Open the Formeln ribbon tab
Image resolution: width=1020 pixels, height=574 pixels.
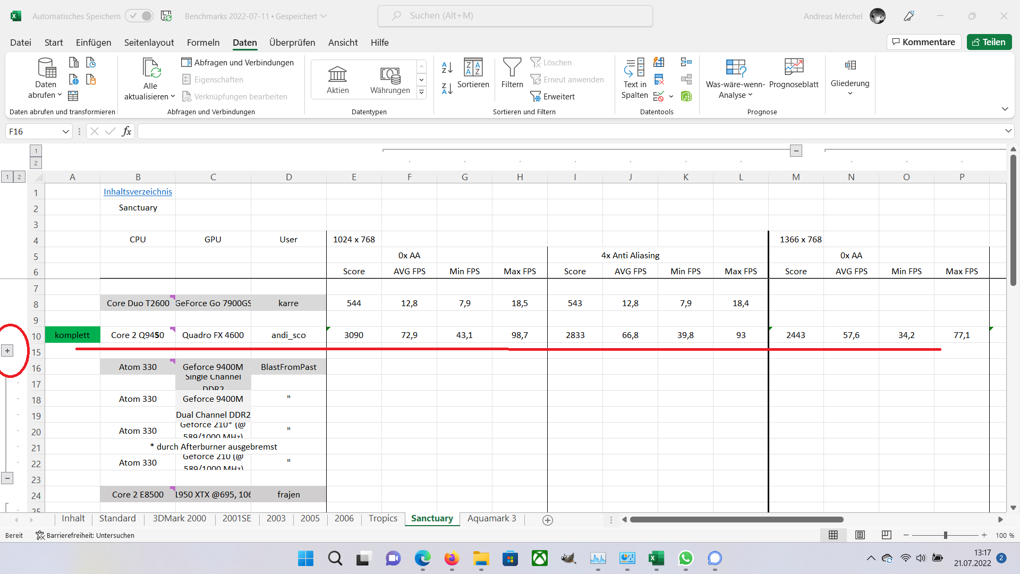[x=203, y=43]
